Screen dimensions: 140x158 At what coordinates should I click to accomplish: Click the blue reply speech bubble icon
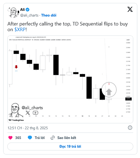click(30, 138)
